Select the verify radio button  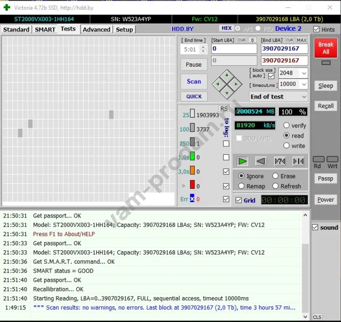pos(286,125)
